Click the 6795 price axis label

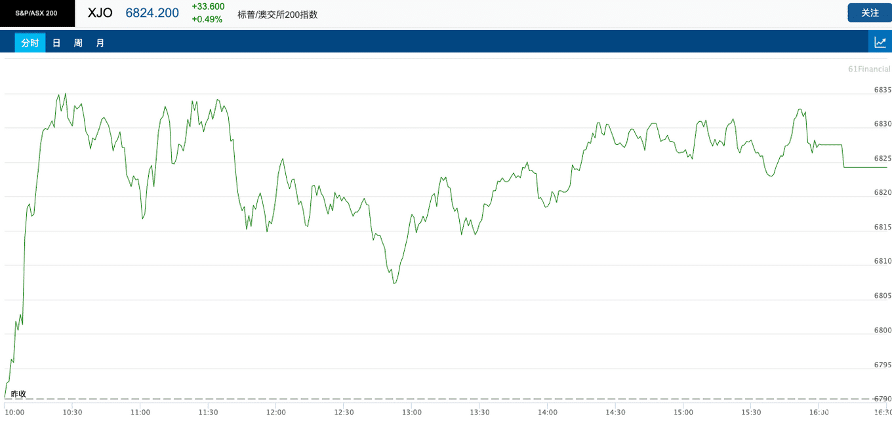coord(882,364)
